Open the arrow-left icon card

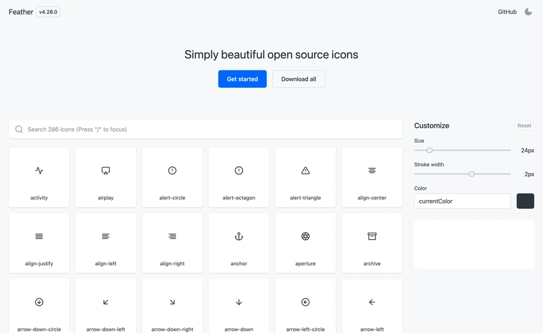tap(372, 306)
